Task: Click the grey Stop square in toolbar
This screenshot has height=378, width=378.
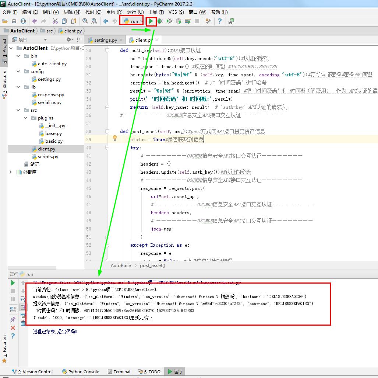Action: (x=197, y=21)
